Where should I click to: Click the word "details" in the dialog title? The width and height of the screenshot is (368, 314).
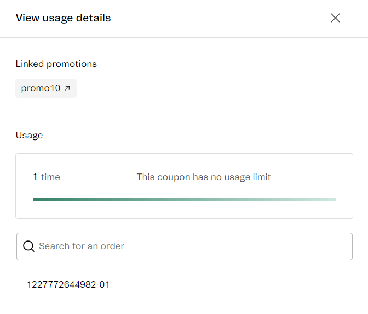[94, 18]
